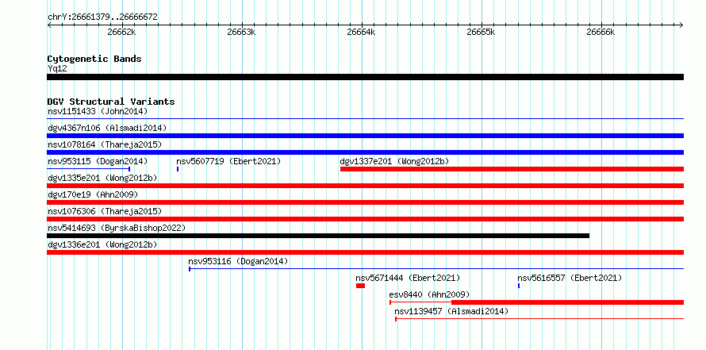This screenshot has width=706, height=350.
Task: Click the right arrowhead of the ruler
Action: [x=681, y=25]
